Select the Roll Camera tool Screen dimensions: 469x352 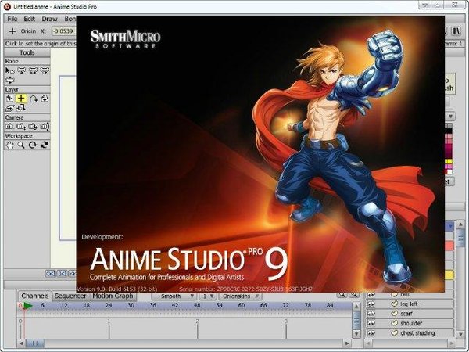tap(33, 127)
